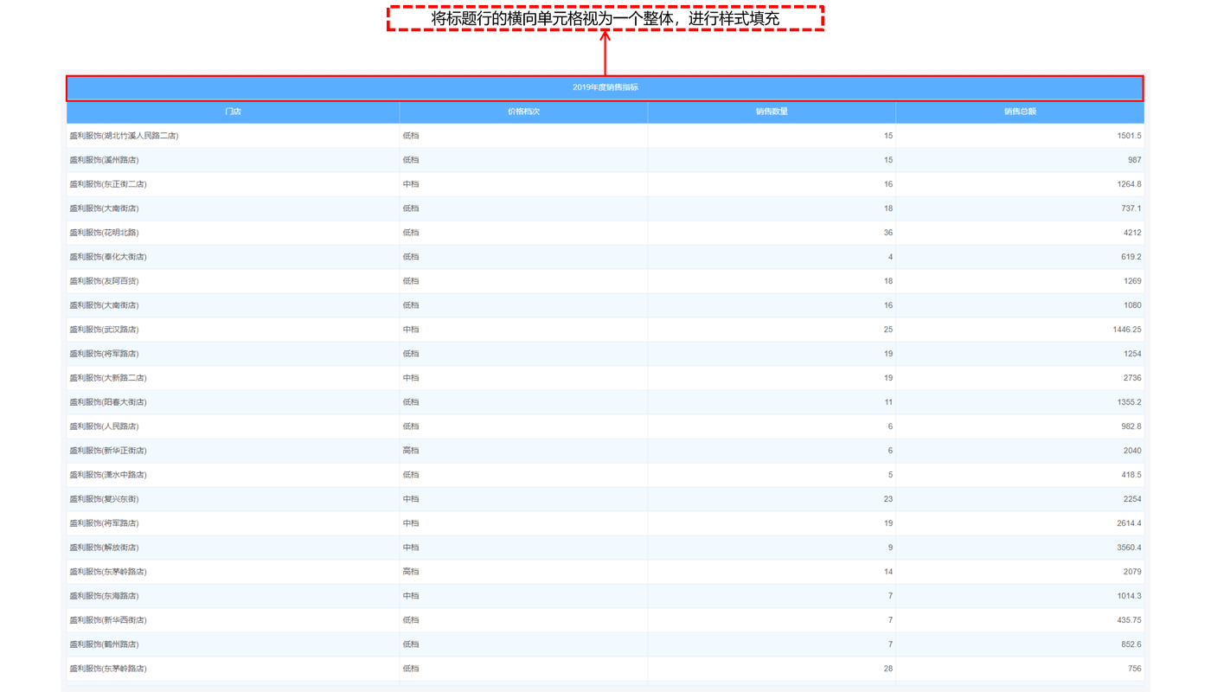Image resolution: width=1211 pixels, height=692 pixels.
Task: Click the 销售数量 column header
Action: tap(771, 112)
